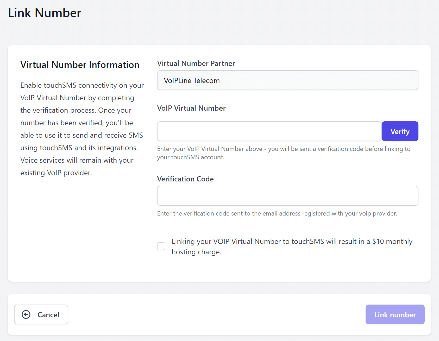The image size is (439, 341).
Task: Click the back-arrow icon in Cancel button
Action: (x=26, y=314)
